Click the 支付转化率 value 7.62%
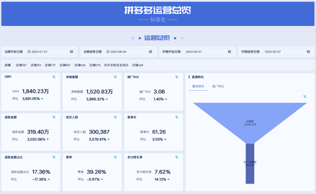This screenshot has width=316, height=194. tap(162, 172)
